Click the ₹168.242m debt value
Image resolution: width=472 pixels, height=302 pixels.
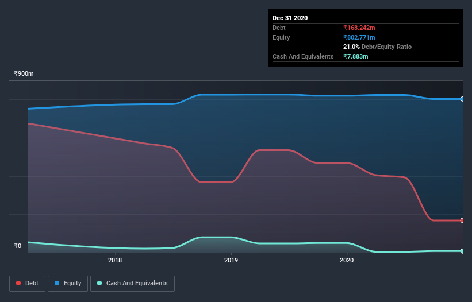(359, 28)
